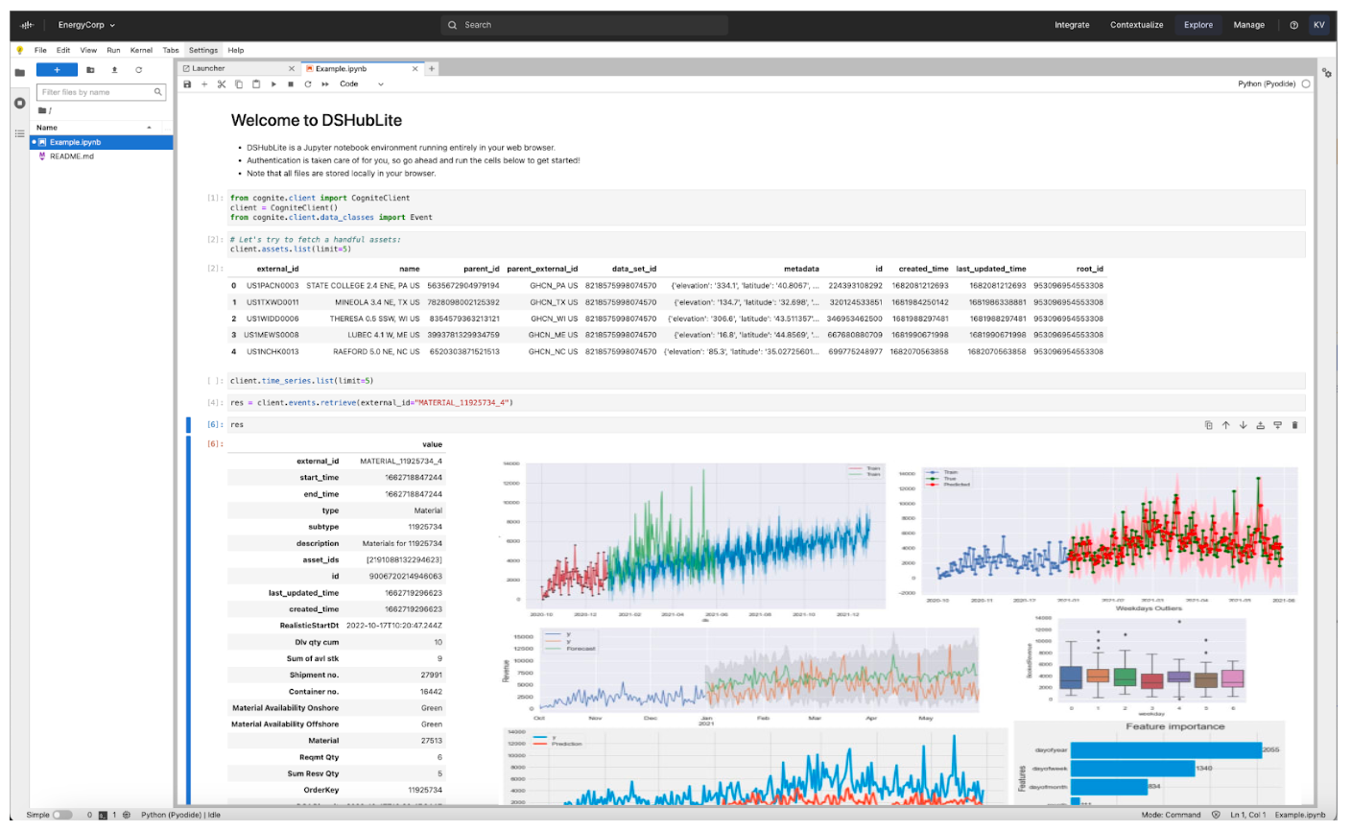
Task: Open the Integrate menu
Action: pyautogui.click(x=1072, y=25)
